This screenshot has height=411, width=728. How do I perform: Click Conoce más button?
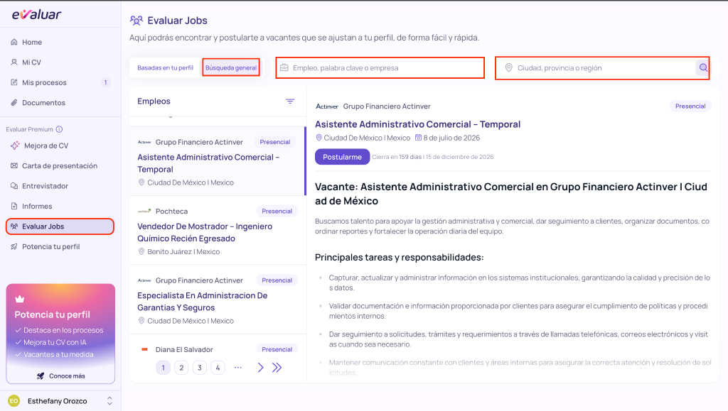tap(61, 376)
